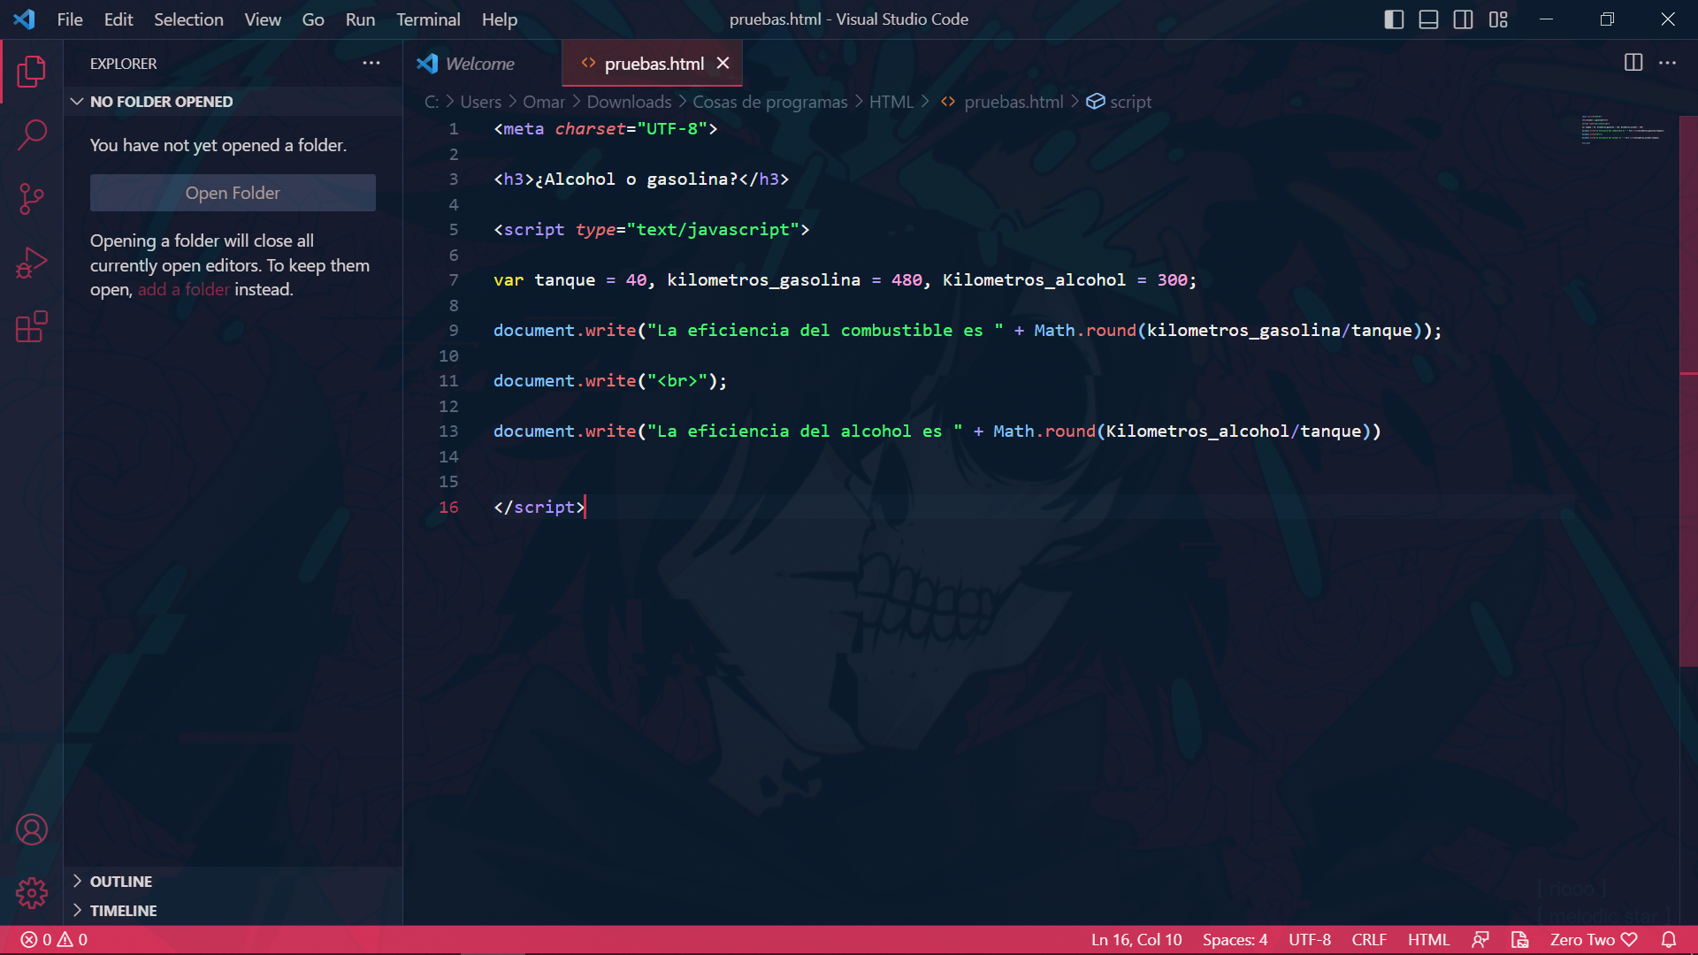Viewport: 1698px width, 955px height.
Task: Split the editor to the right
Action: (1633, 63)
